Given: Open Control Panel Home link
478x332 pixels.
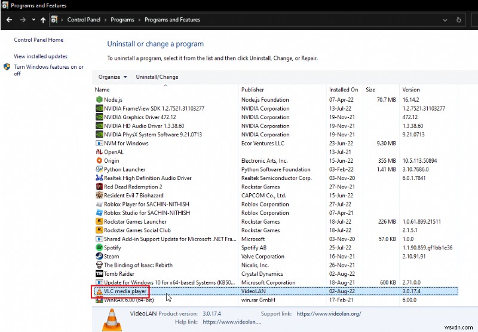Looking at the screenshot, I should click(x=39, y=39).
